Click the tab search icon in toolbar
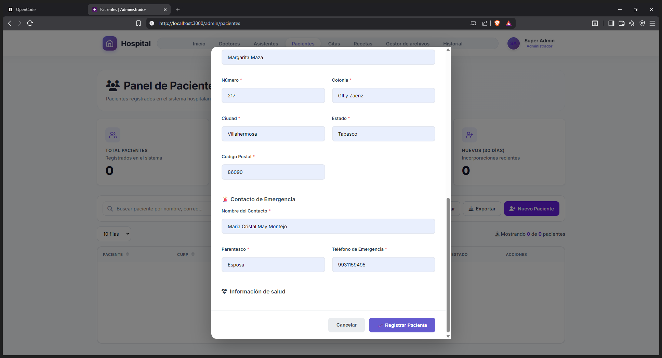 pos(595,23)
